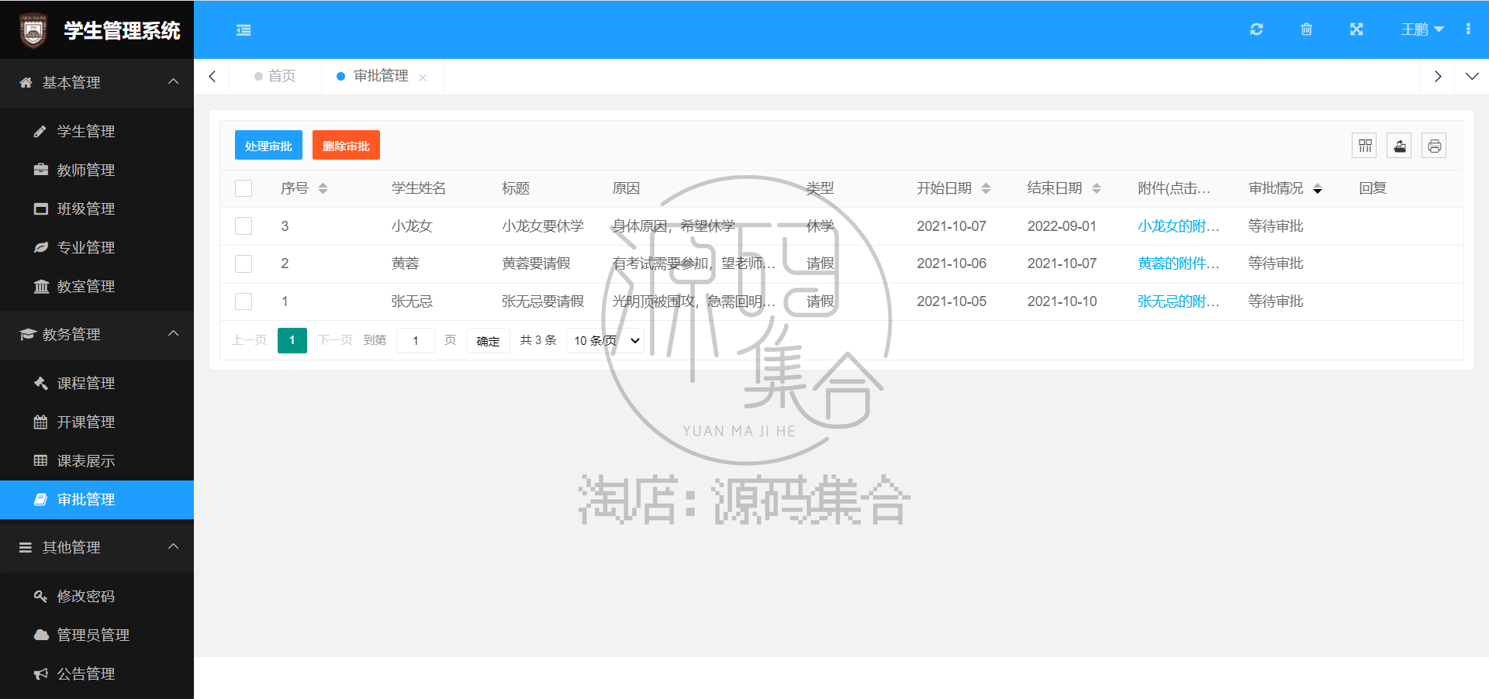Collapse the 基本管理 menu group
The image size is (1489, 699).
tap(97, 82)
